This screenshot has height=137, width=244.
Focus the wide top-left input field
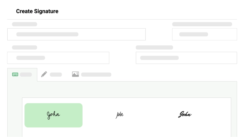click(76, 34)
